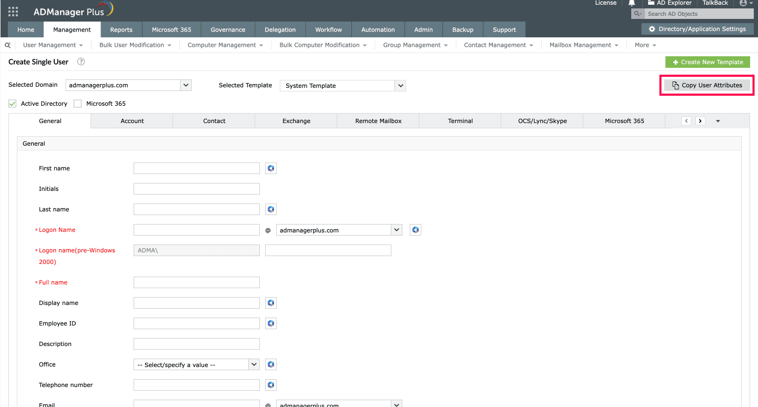758x407 pixels.
Task: Click the notification bell icon
Action: 632,3
